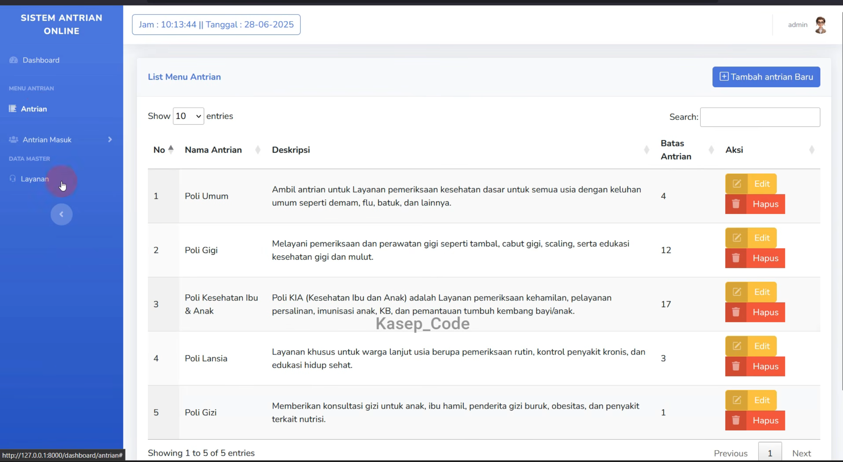Click Hapus button text for Poli Lansia
The width and height of the screenshot is (843, 462).
coord(765,366)
